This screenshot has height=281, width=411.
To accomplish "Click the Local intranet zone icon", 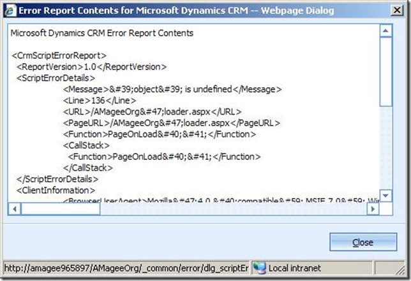I will [x=258, y=268].
